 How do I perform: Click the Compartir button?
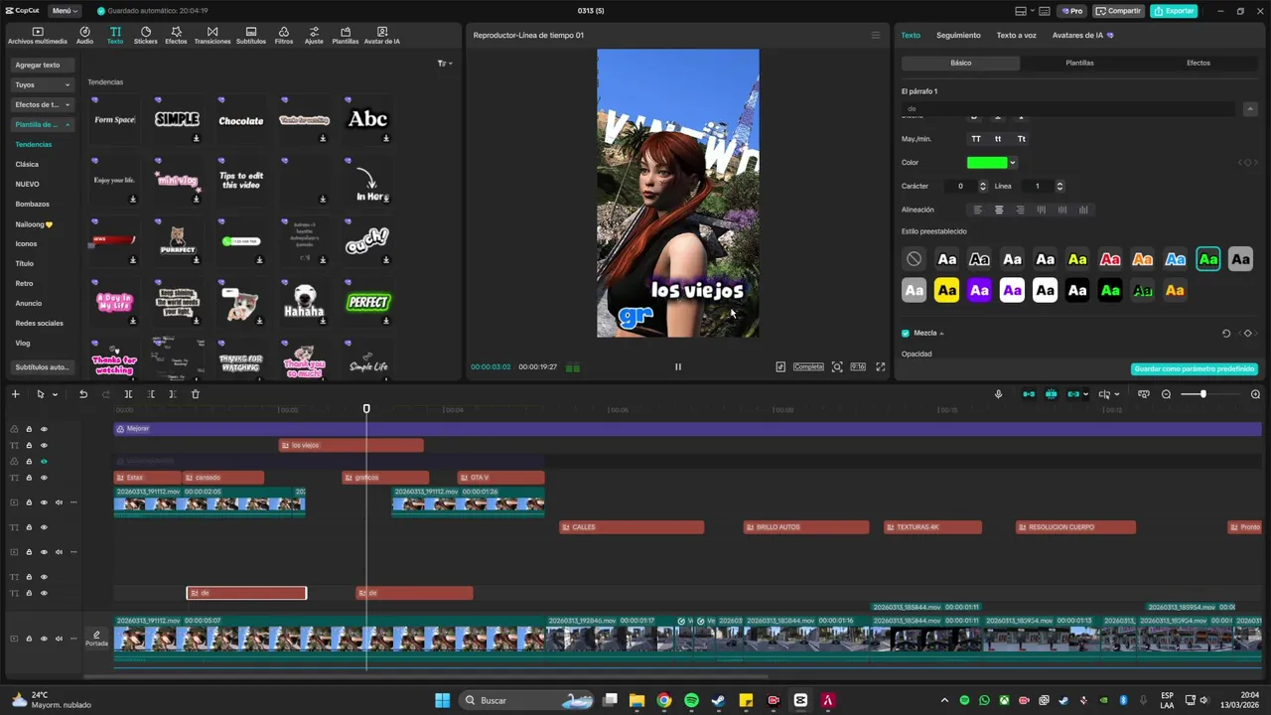[1118, 11]
